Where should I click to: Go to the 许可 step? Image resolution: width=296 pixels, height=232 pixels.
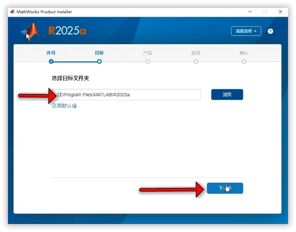tap(51, 53)
